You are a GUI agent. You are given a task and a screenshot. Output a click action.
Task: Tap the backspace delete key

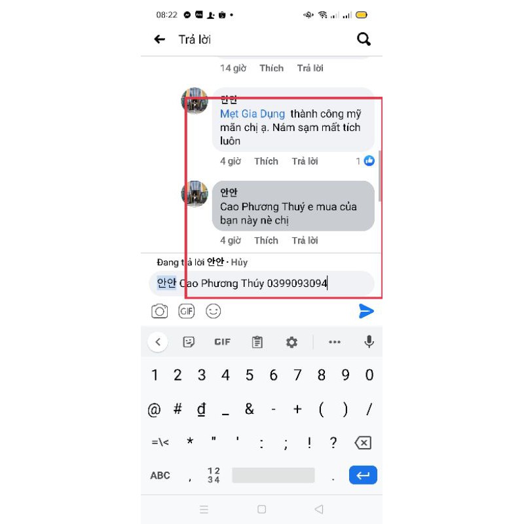[363, 443]
